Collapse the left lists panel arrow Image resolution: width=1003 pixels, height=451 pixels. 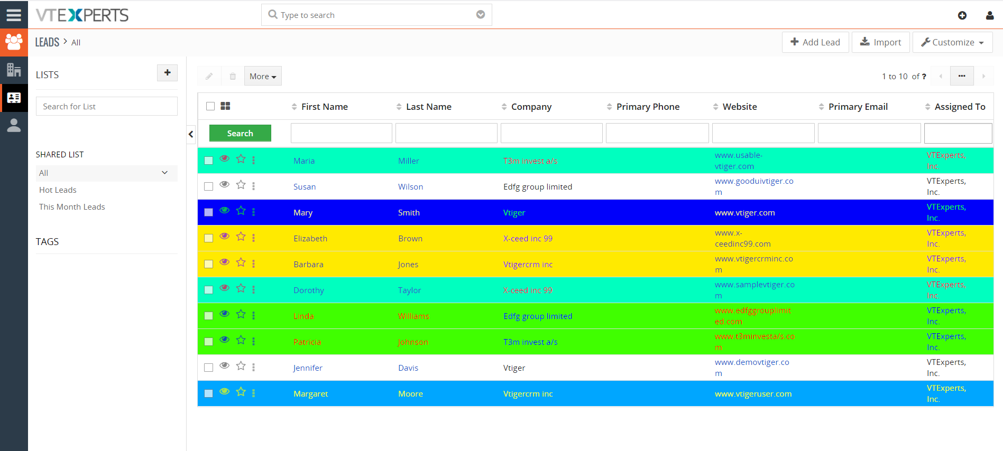pyautogui.click(x=191, y=134)
